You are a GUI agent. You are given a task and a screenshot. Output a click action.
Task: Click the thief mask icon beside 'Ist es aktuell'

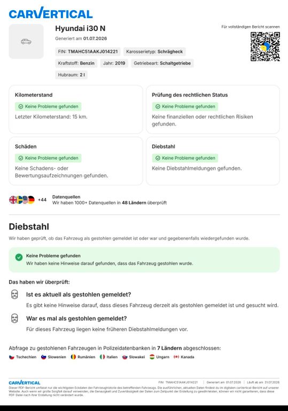coord(14,294)
